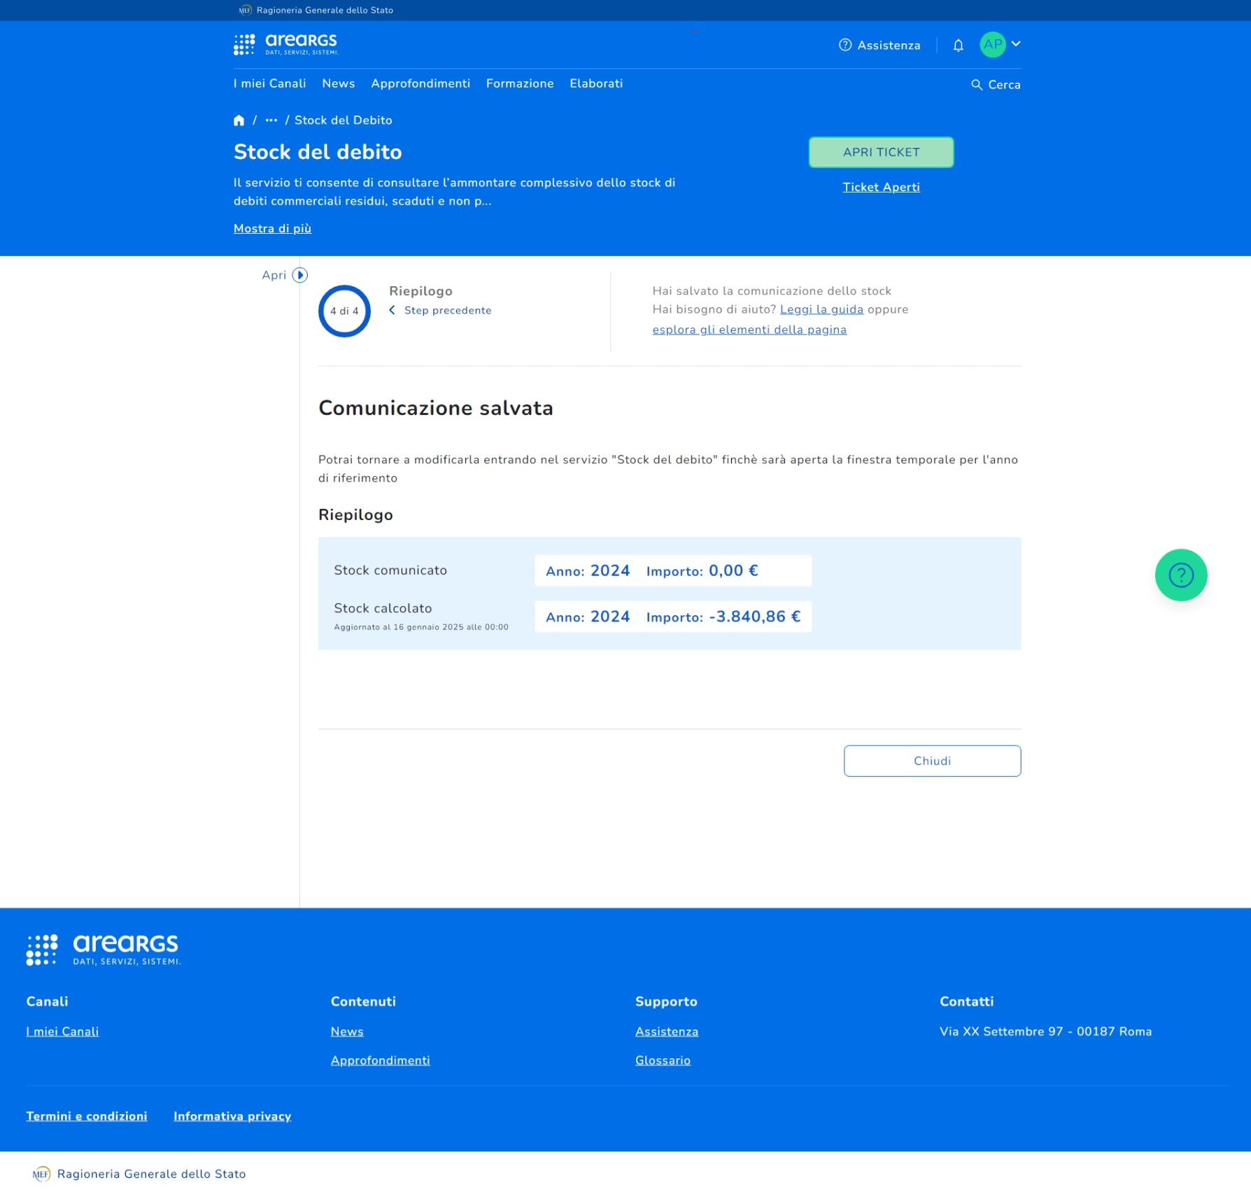Open the I miei Canali menu
The width and height of the screenshot is (1251, 1196).
coord(269,83)
